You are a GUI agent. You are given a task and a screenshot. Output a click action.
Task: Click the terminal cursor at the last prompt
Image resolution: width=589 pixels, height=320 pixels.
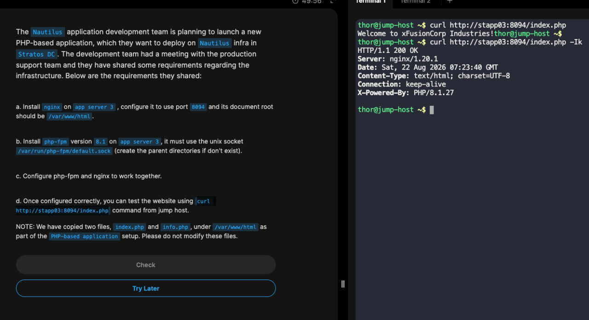(432, 109)
